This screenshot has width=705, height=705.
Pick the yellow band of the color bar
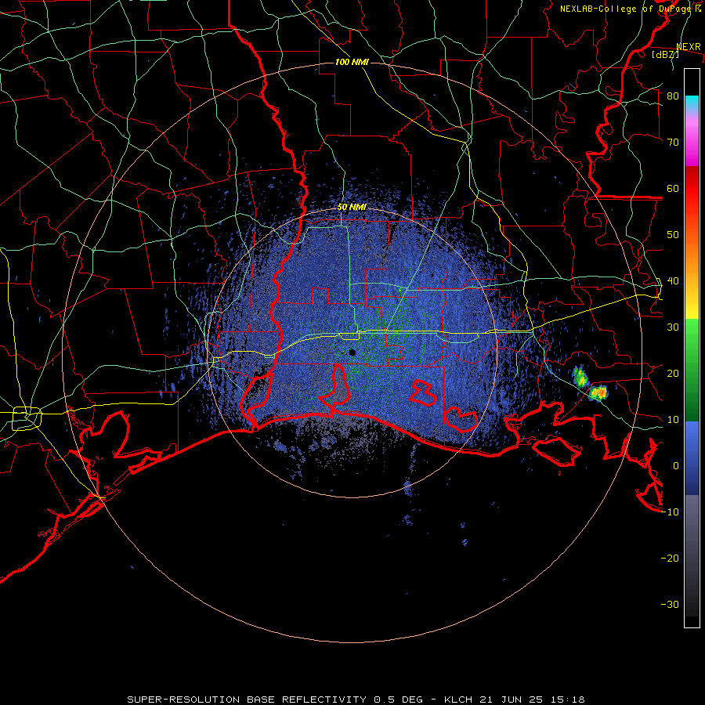click(x=692, y=302)
